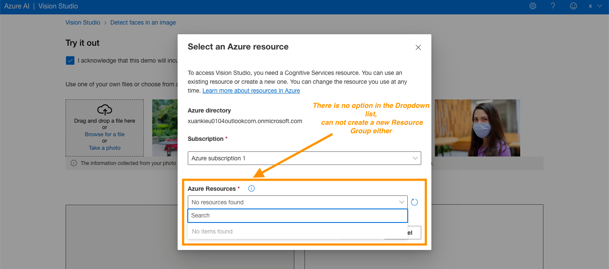Viewport: 609px width, 269px height.
Task: Click the Azure Resources info icon
Action: coord(252,189)
